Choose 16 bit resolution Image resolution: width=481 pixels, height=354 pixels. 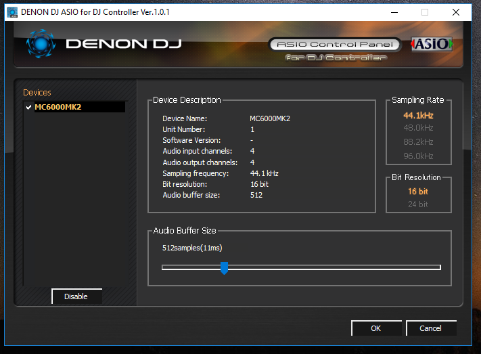(418, 192)
